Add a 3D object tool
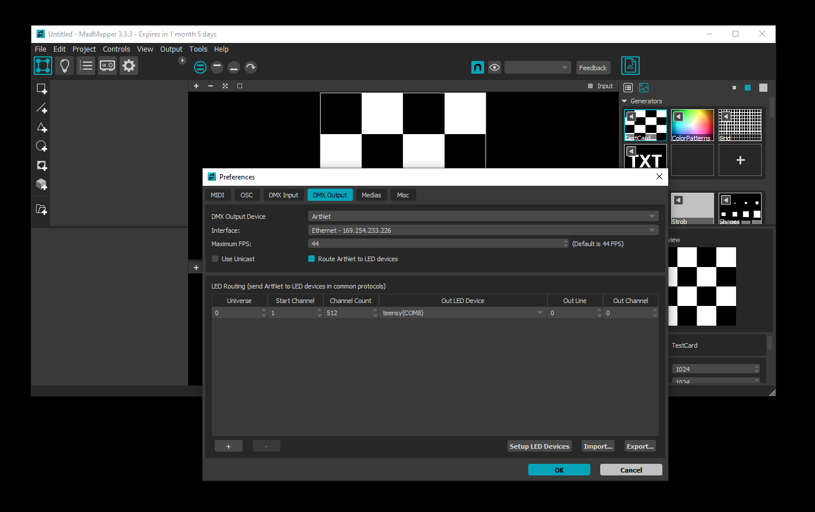The height and width of the screenshot is (512, 815). pos(42,185)
